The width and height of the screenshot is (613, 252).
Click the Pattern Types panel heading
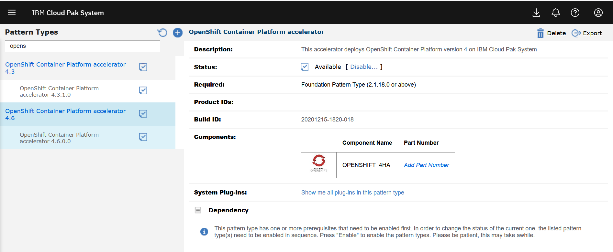click(x=31, y=32)
